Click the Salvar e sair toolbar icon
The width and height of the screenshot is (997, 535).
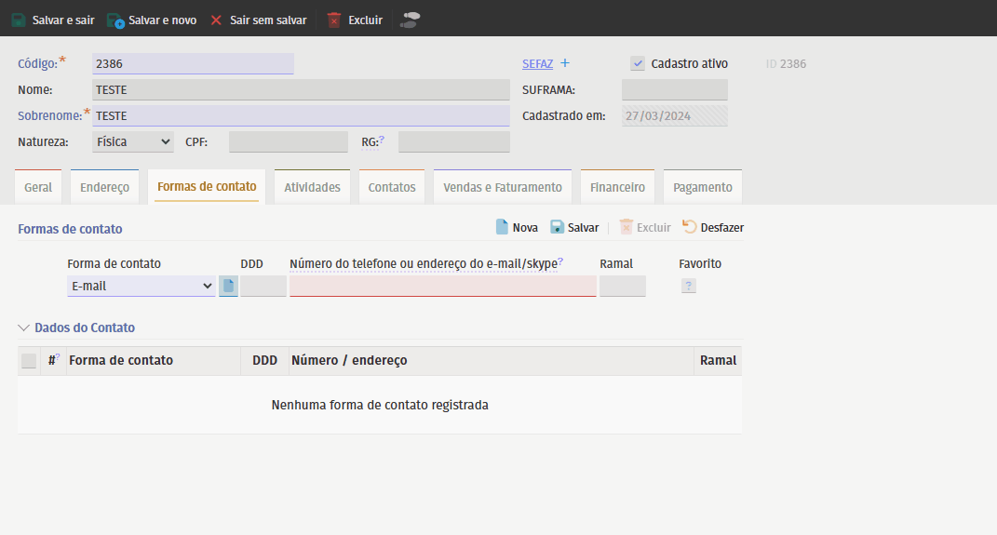click(x=19, y=20)
